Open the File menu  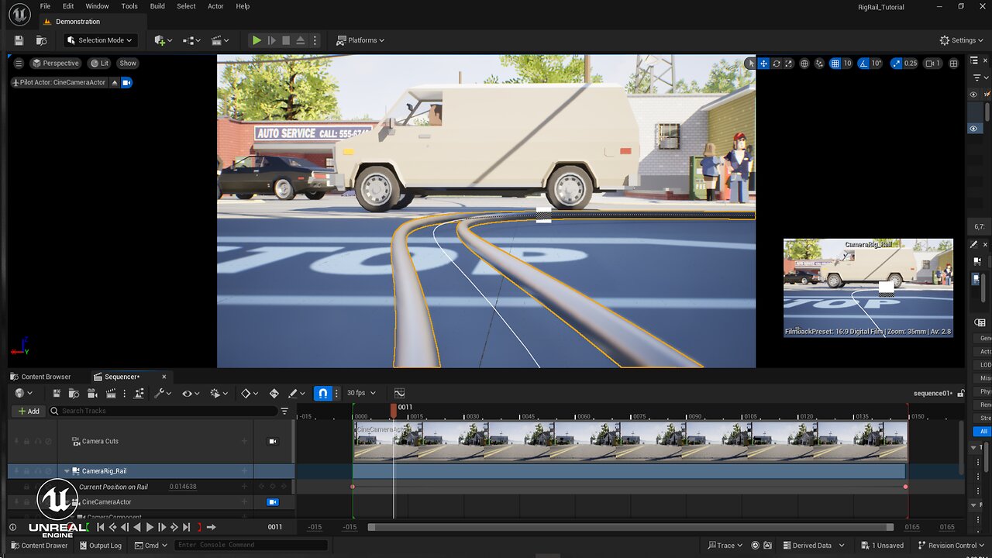45,6
